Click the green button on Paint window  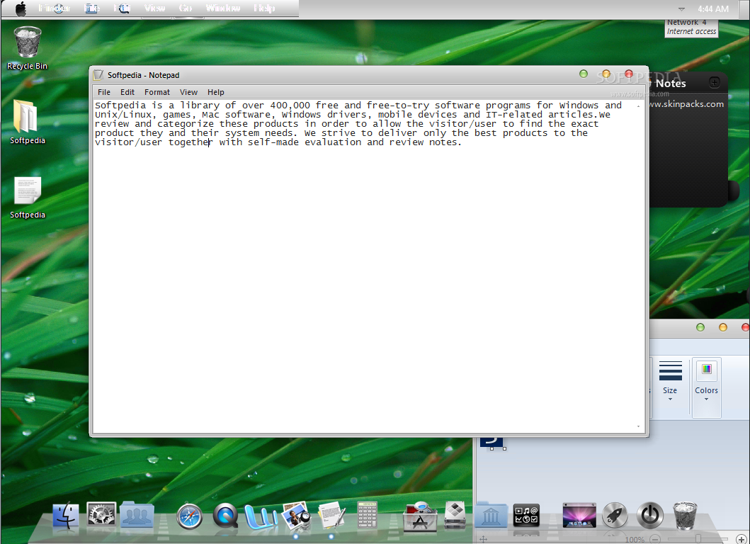coord(700,327)
